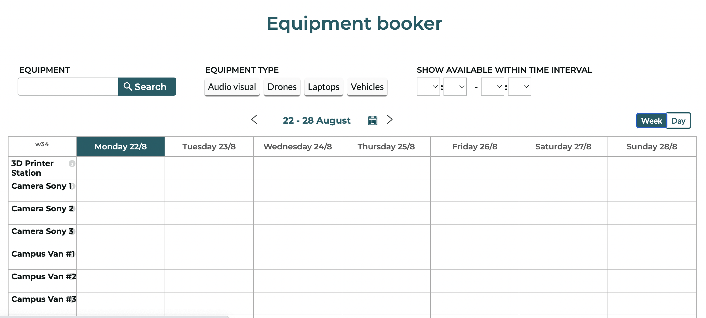Click the Search button
The width and height of the screenshot is (706, 318).
click(x=147, y=87)
